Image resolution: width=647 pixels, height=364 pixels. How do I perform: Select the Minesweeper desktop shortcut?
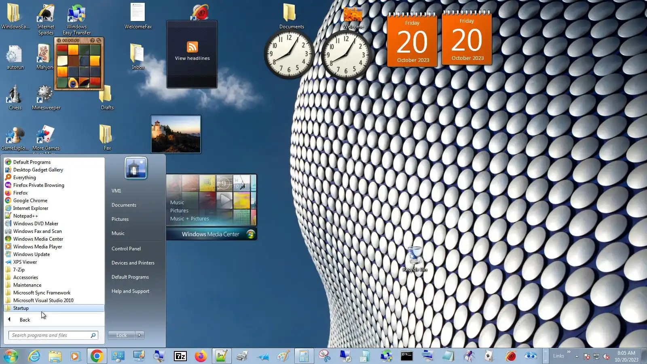click(46, 97)
